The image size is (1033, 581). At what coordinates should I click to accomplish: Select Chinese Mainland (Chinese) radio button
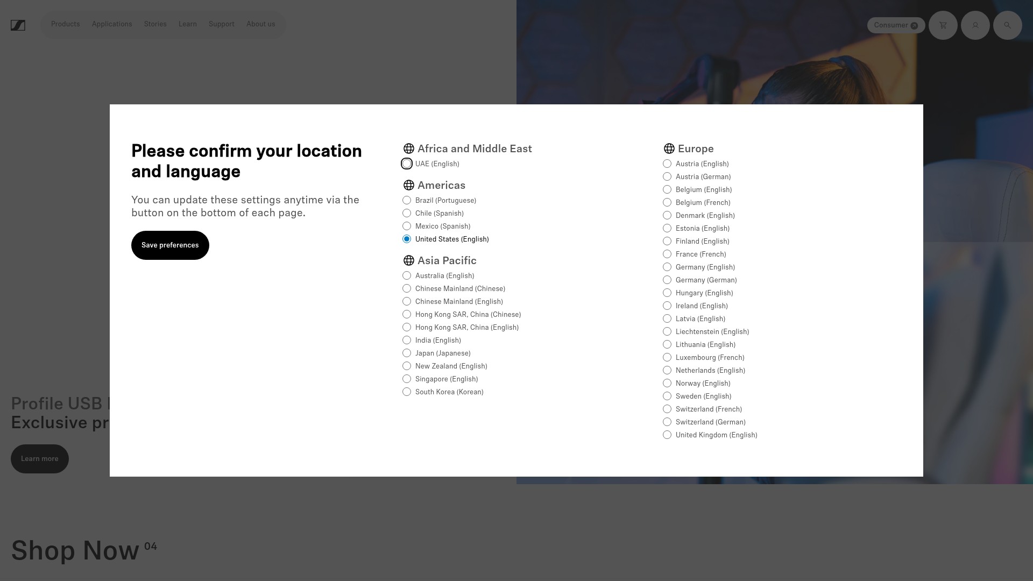tap(407, 288)
